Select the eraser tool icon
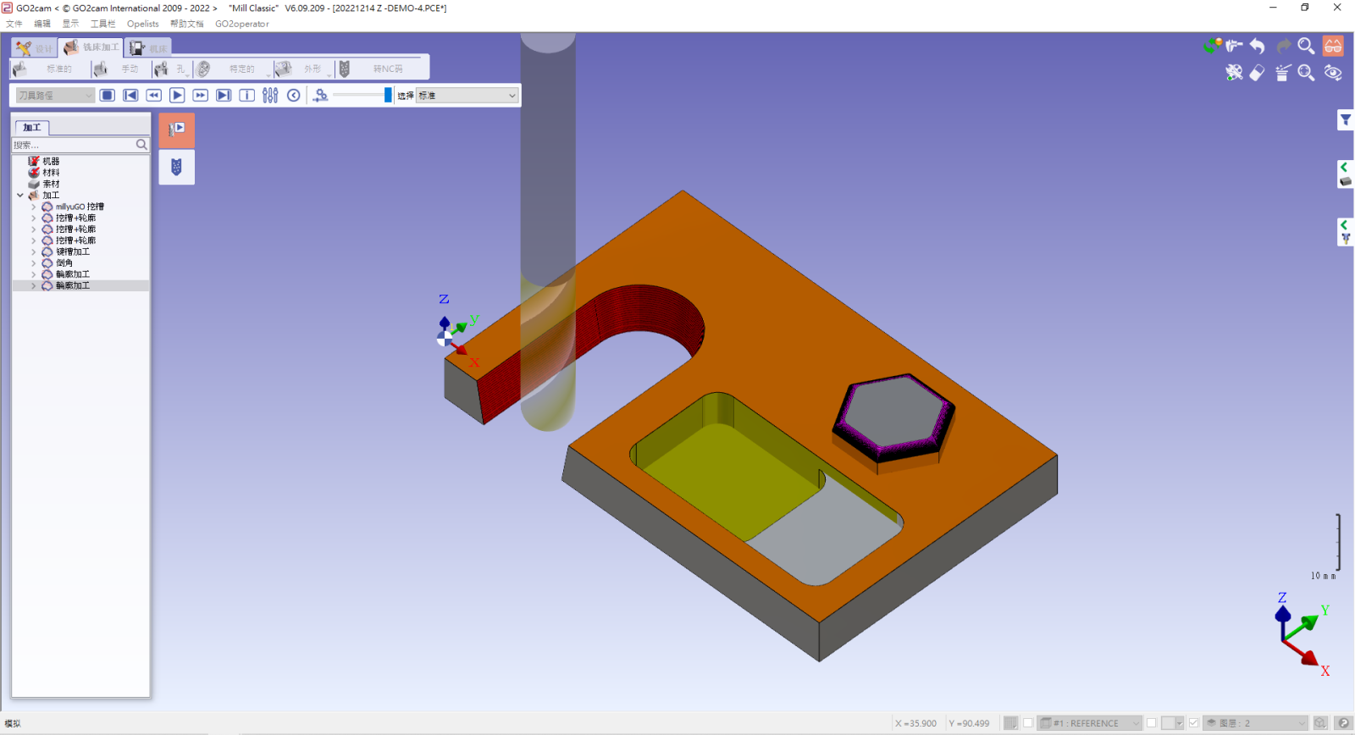 pos(1258,73)
